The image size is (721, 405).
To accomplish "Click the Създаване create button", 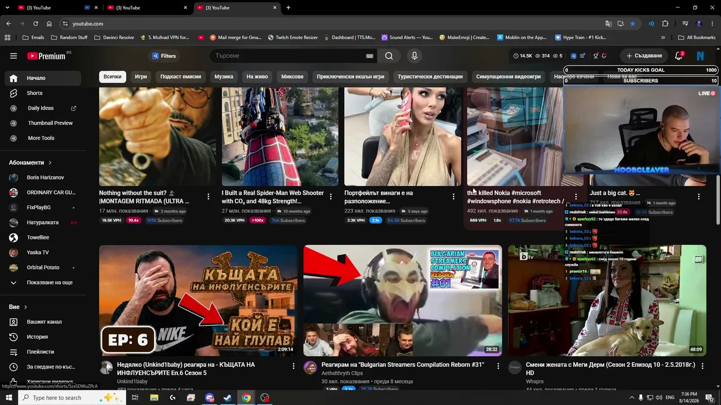I will (x=644, y=56).
